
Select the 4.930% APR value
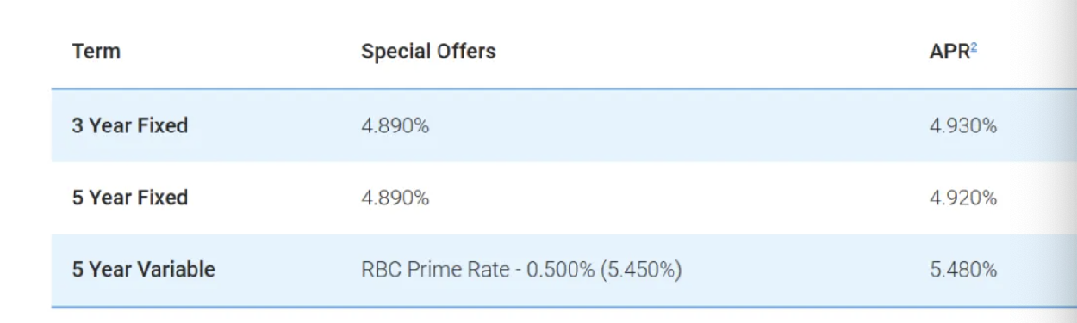click(963, 125)
